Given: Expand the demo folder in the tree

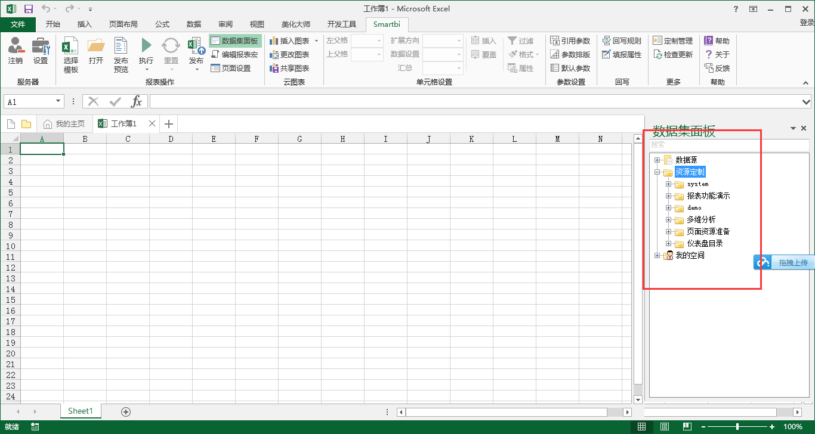Looking at the screenshot, I should click(x=669, y=207).
